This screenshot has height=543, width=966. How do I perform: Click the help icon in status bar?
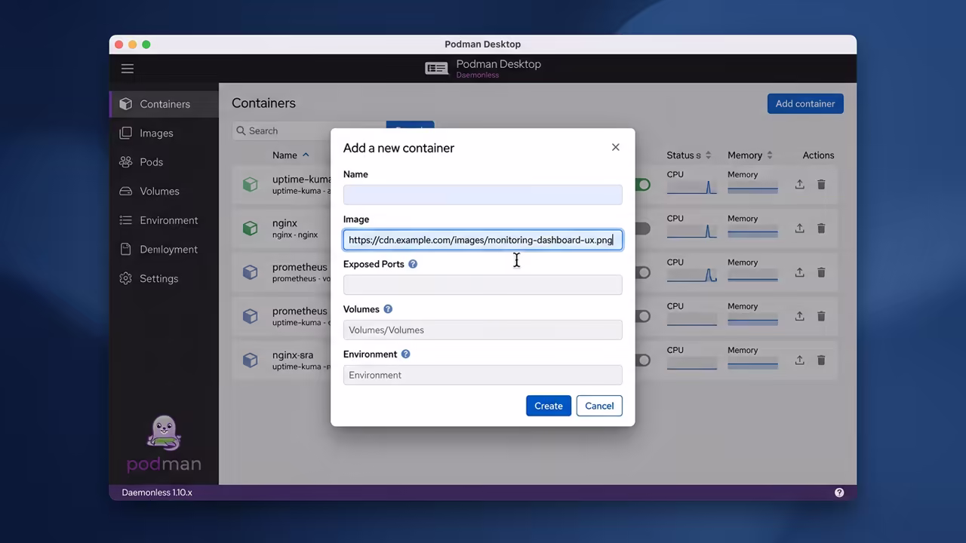pyautogui.click(x=839, y=492)
